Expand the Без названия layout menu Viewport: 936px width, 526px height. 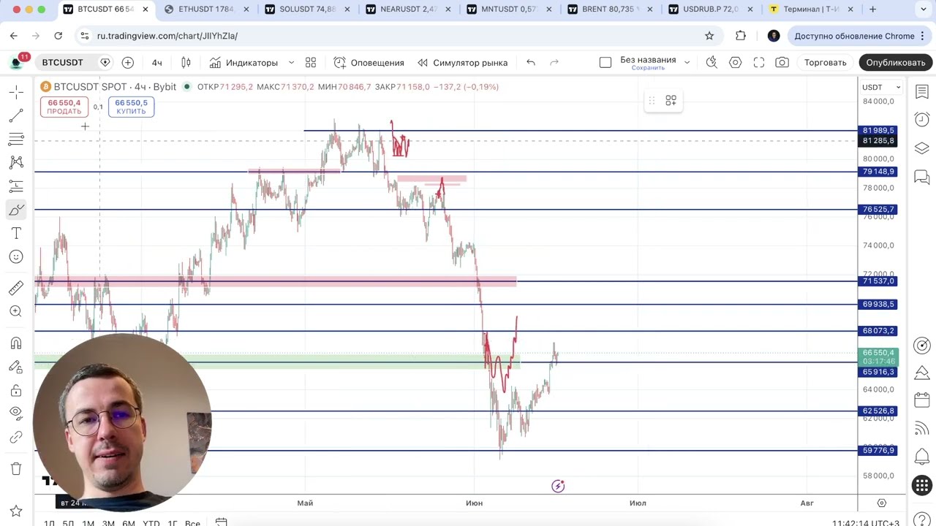(x=687, y=62)
